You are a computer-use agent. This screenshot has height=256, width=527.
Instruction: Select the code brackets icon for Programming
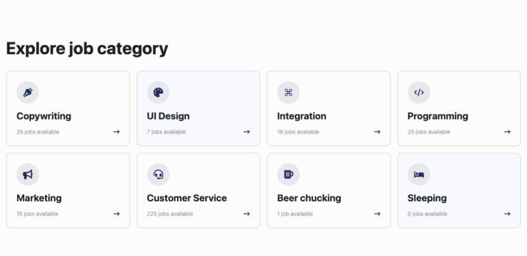pos(419,92)
